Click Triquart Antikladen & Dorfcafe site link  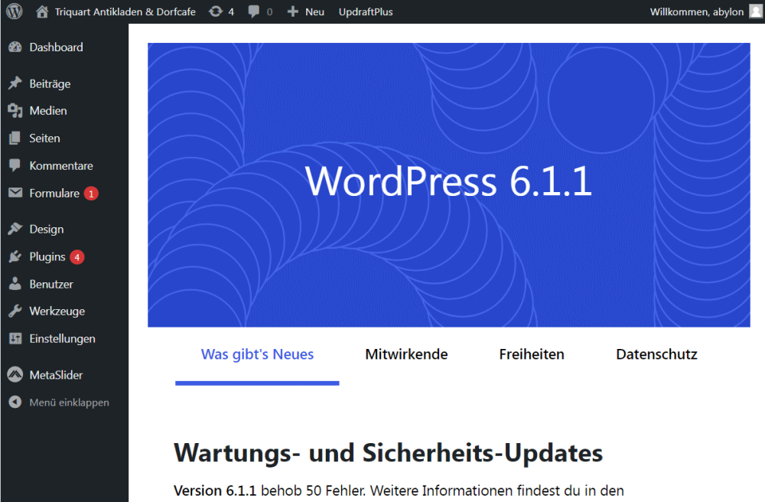125,11
